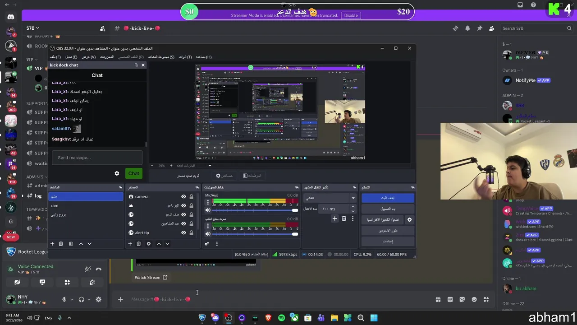
Task: Focus the Search S7B field
Action: [537, 28]
